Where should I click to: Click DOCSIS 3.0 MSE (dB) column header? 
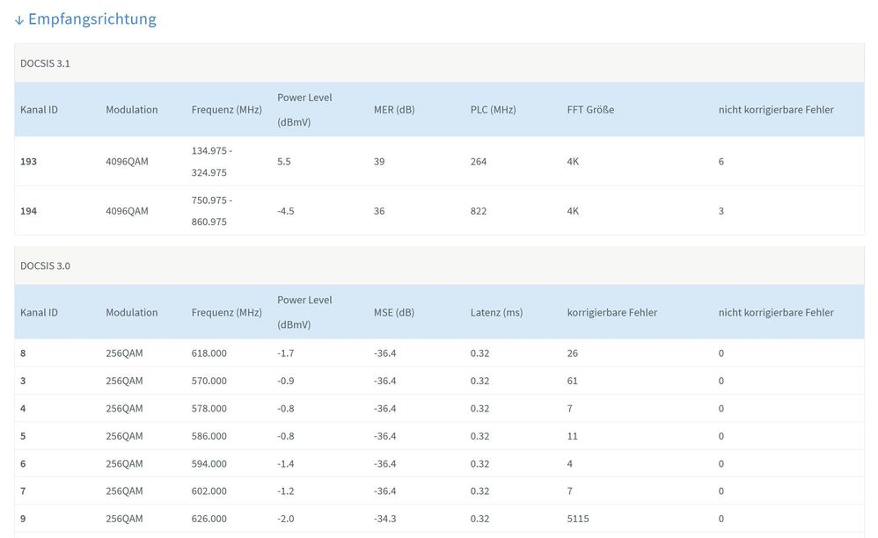click(x=393, y=312)
